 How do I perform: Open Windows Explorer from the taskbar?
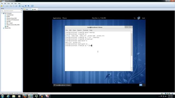(14, 96)
